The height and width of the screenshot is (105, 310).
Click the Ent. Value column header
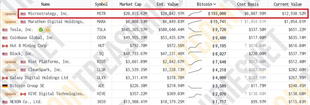167,4
